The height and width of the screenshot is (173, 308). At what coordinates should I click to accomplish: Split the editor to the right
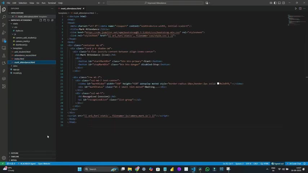tap(300, 8)
